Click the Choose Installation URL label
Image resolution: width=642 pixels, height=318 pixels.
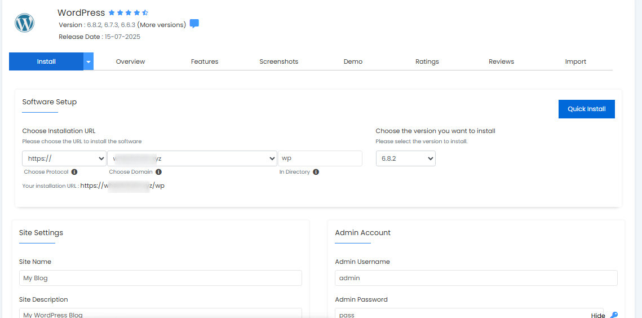point(59,131)
